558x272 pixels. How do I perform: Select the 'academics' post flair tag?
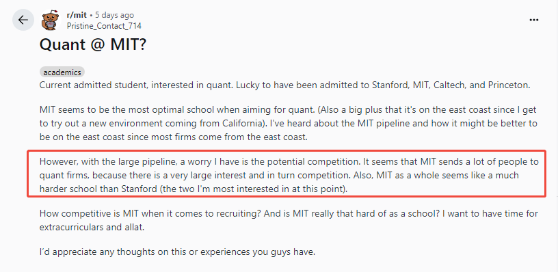[62, 72]
